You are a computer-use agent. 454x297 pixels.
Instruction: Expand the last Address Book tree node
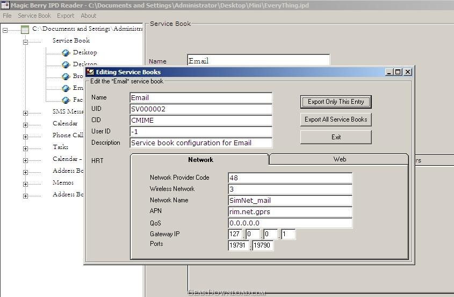pos(25,196)
